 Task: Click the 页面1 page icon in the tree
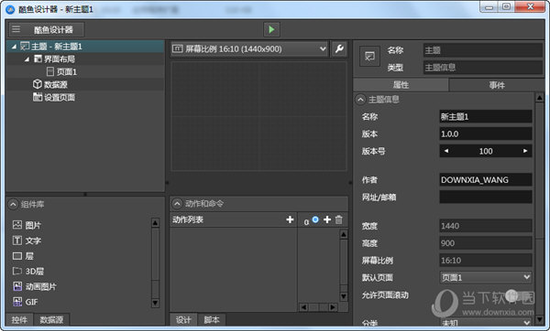[50, 71]
